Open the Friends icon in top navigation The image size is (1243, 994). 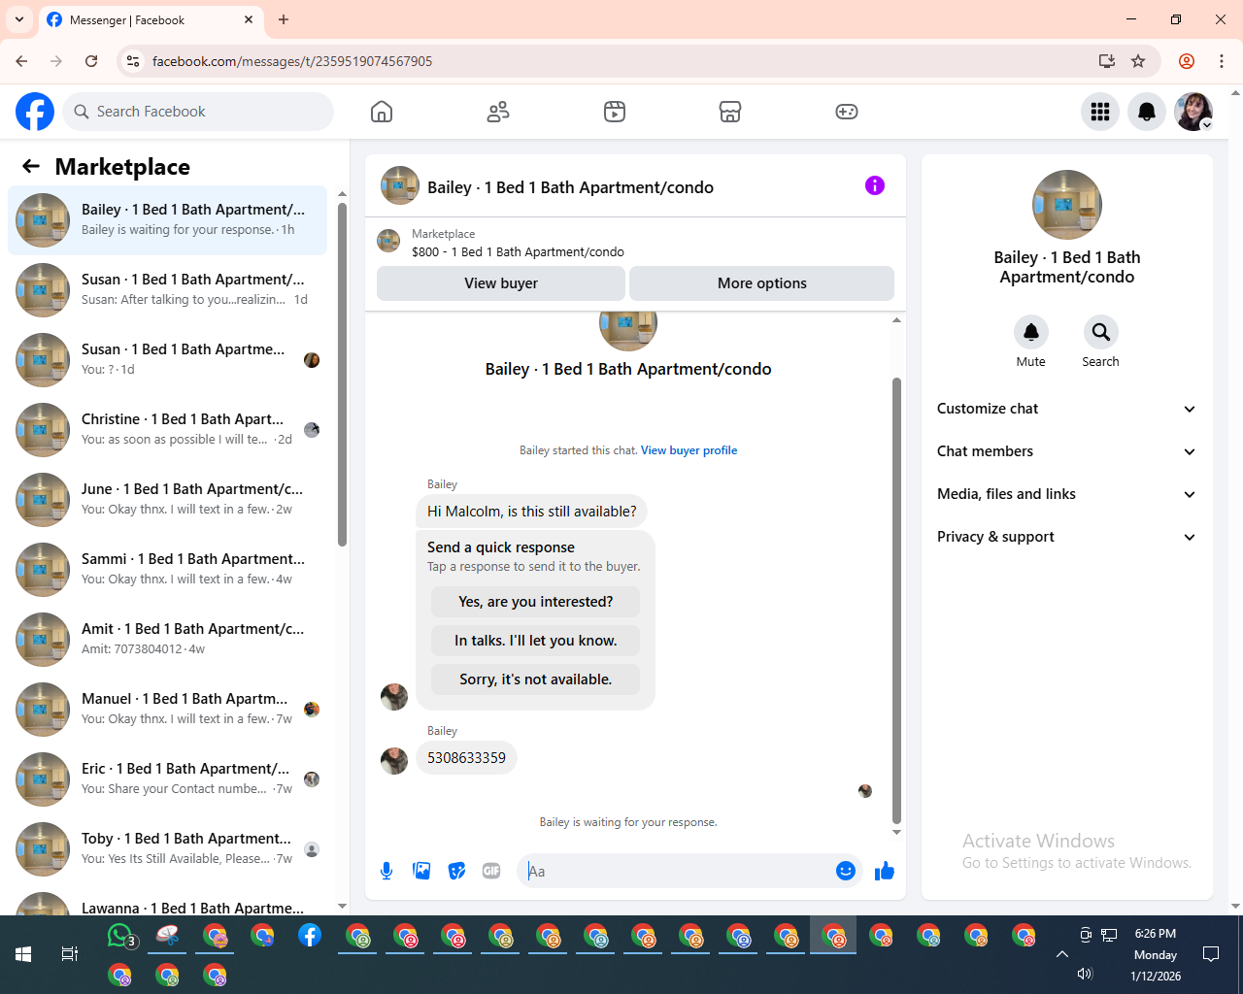point(498,112)
